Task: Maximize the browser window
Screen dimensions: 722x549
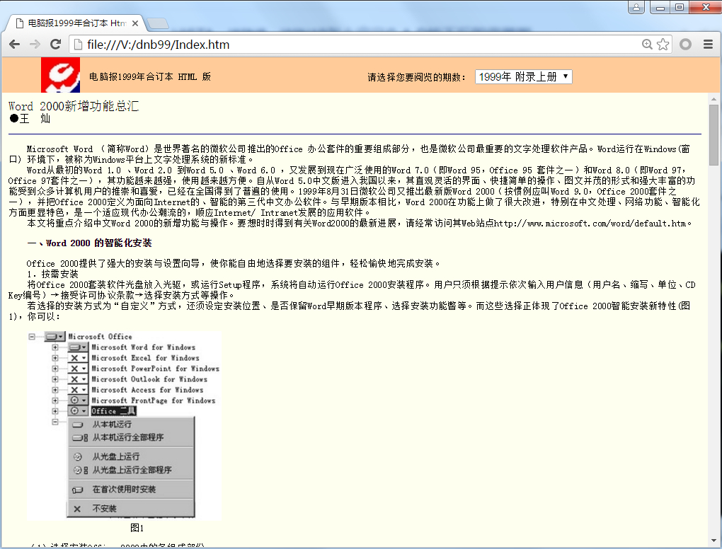Action: pyautogui.click(x=680, y=7)
